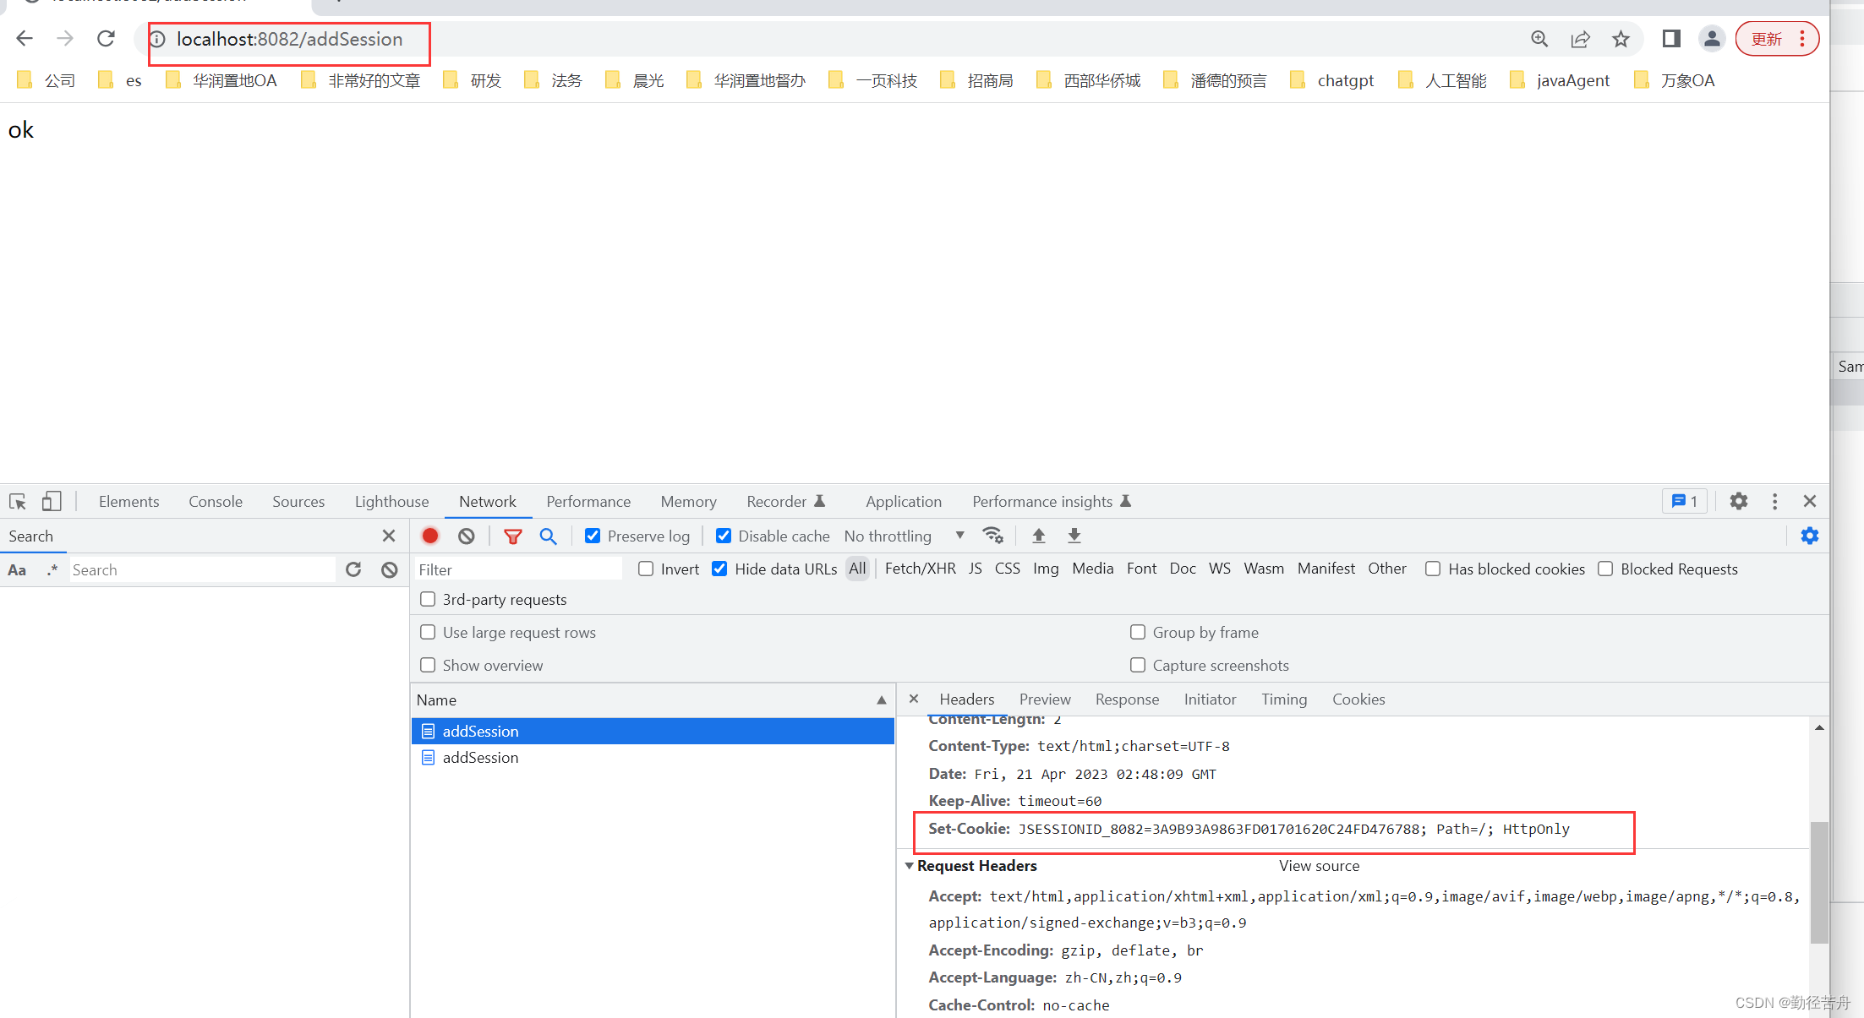Open the Timing tab of the request
Image resolution: width=1864 pixels, height=1018 pixels.
pyautogui.click(x=1284, y=700)
